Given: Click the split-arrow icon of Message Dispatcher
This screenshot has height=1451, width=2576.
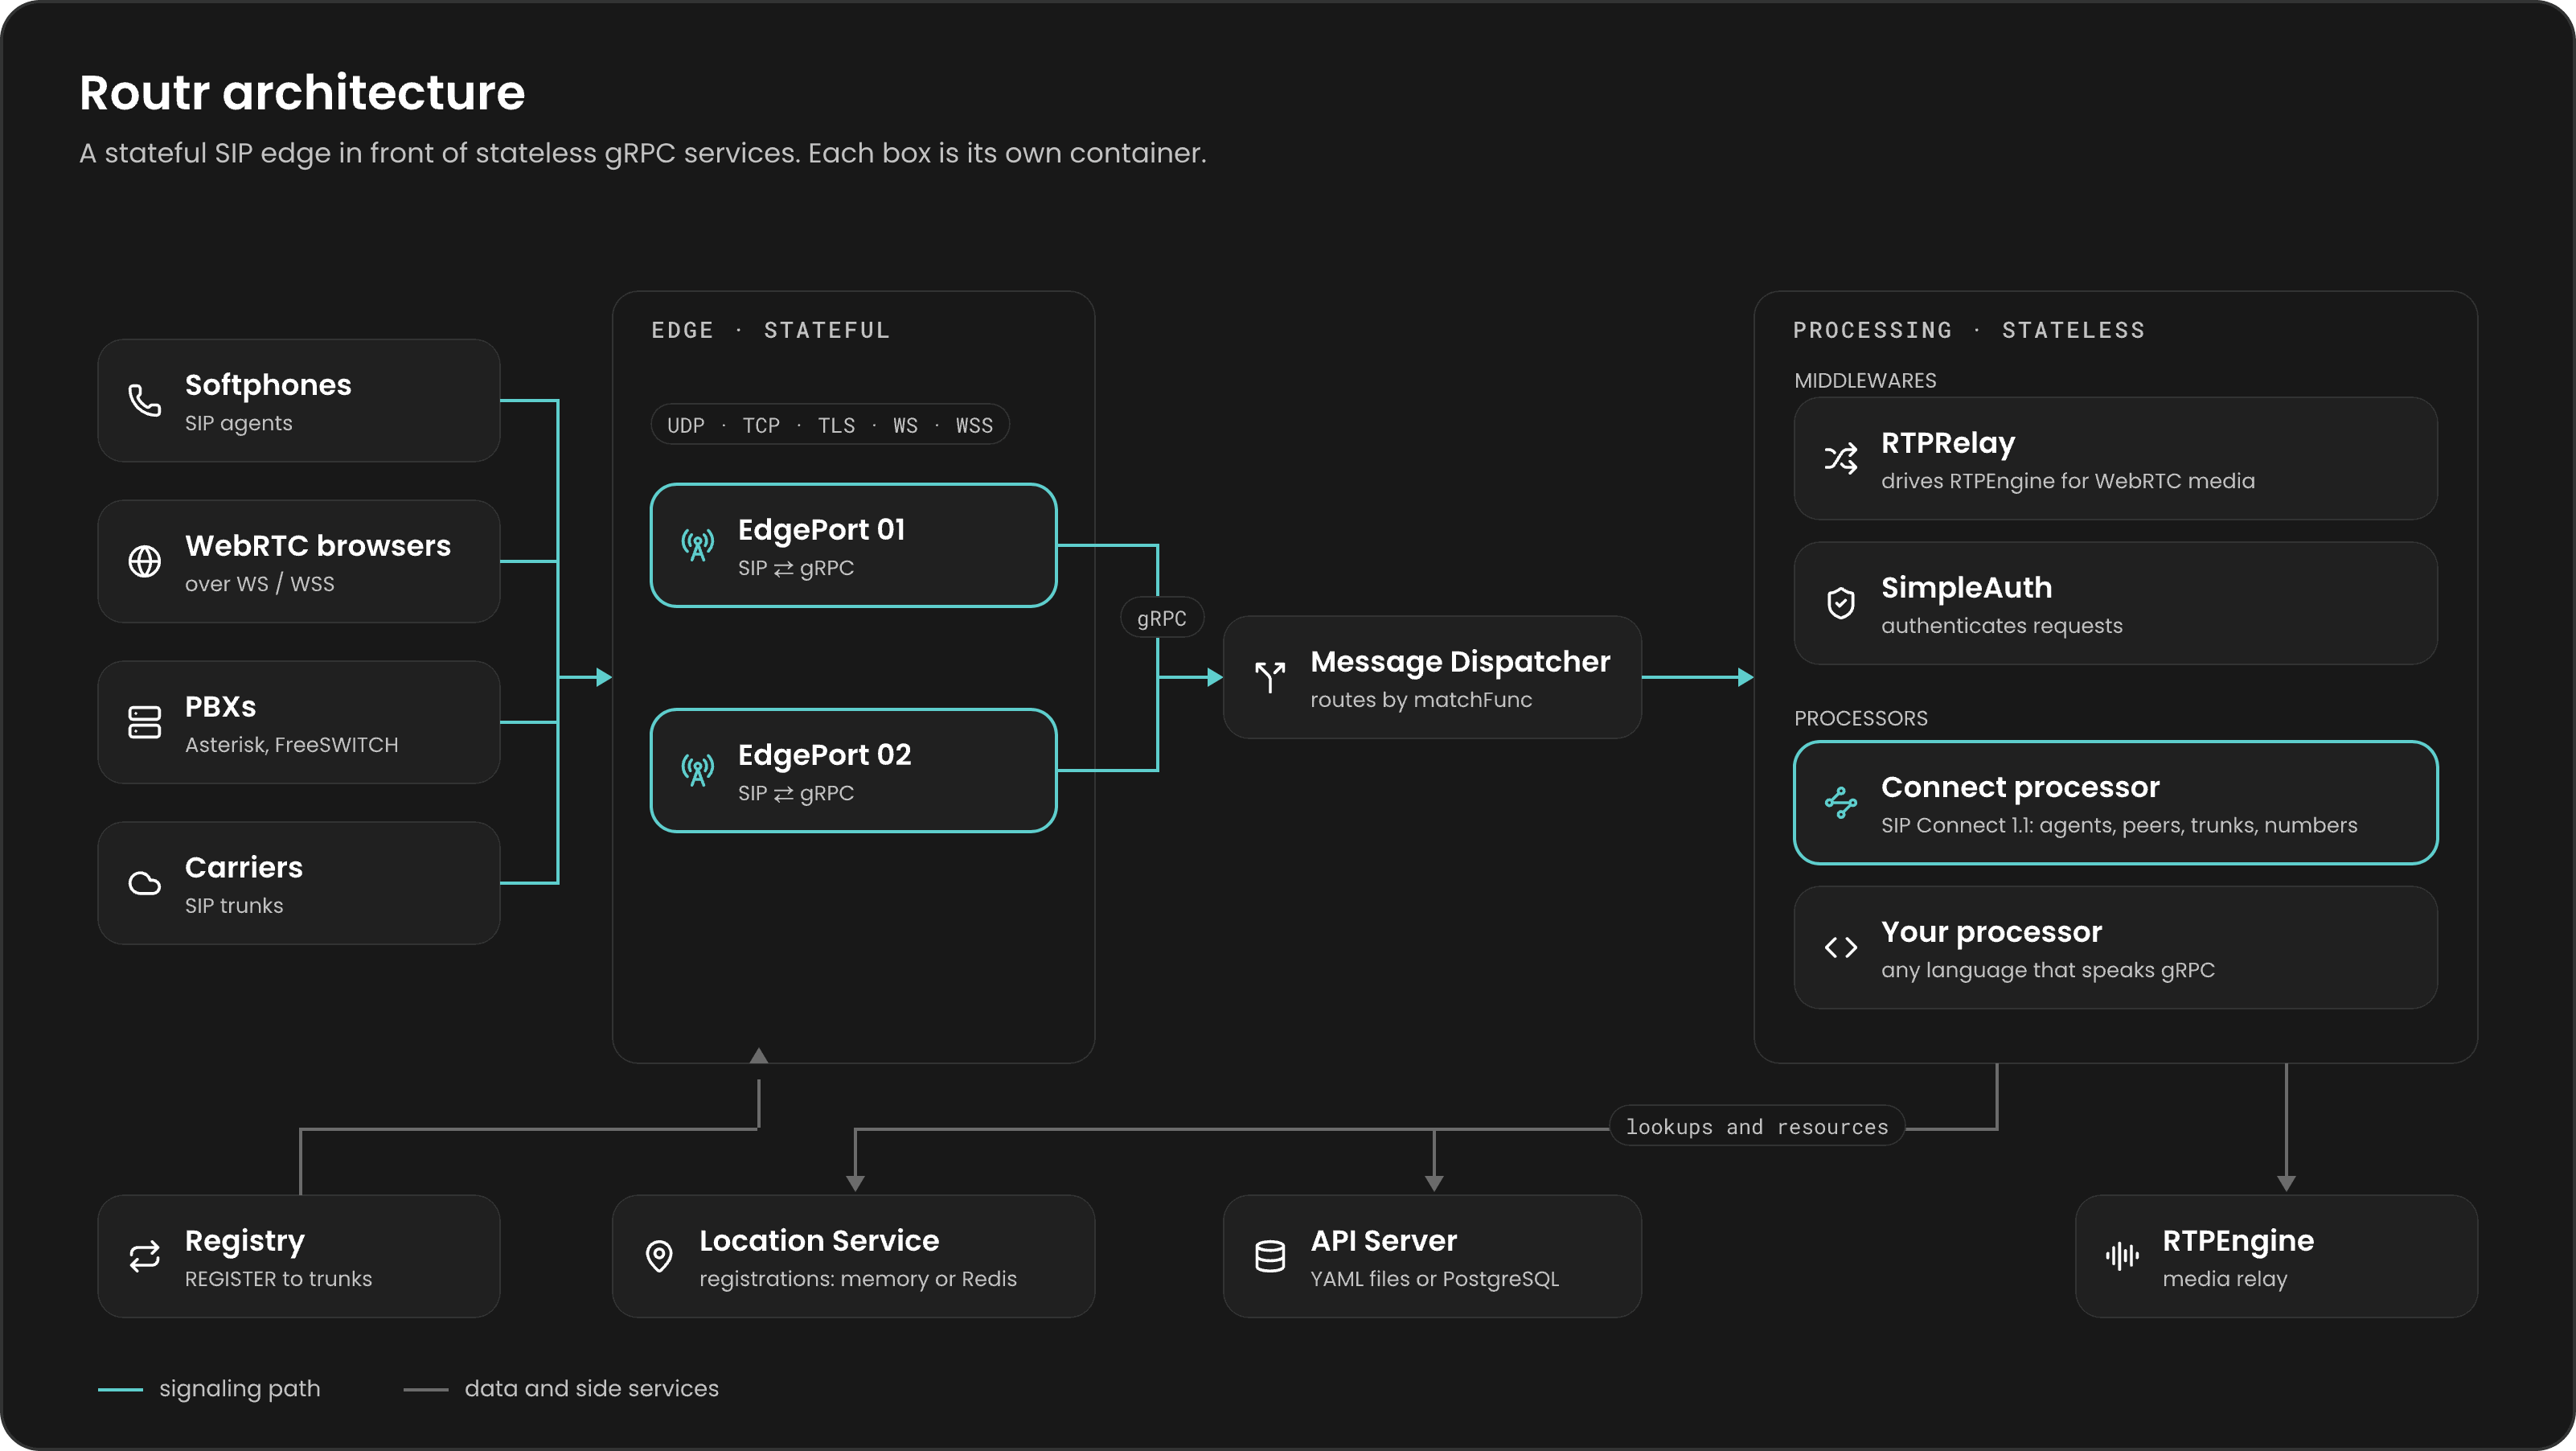Looking at the screenshot, I should click(x=1270, y=677).
